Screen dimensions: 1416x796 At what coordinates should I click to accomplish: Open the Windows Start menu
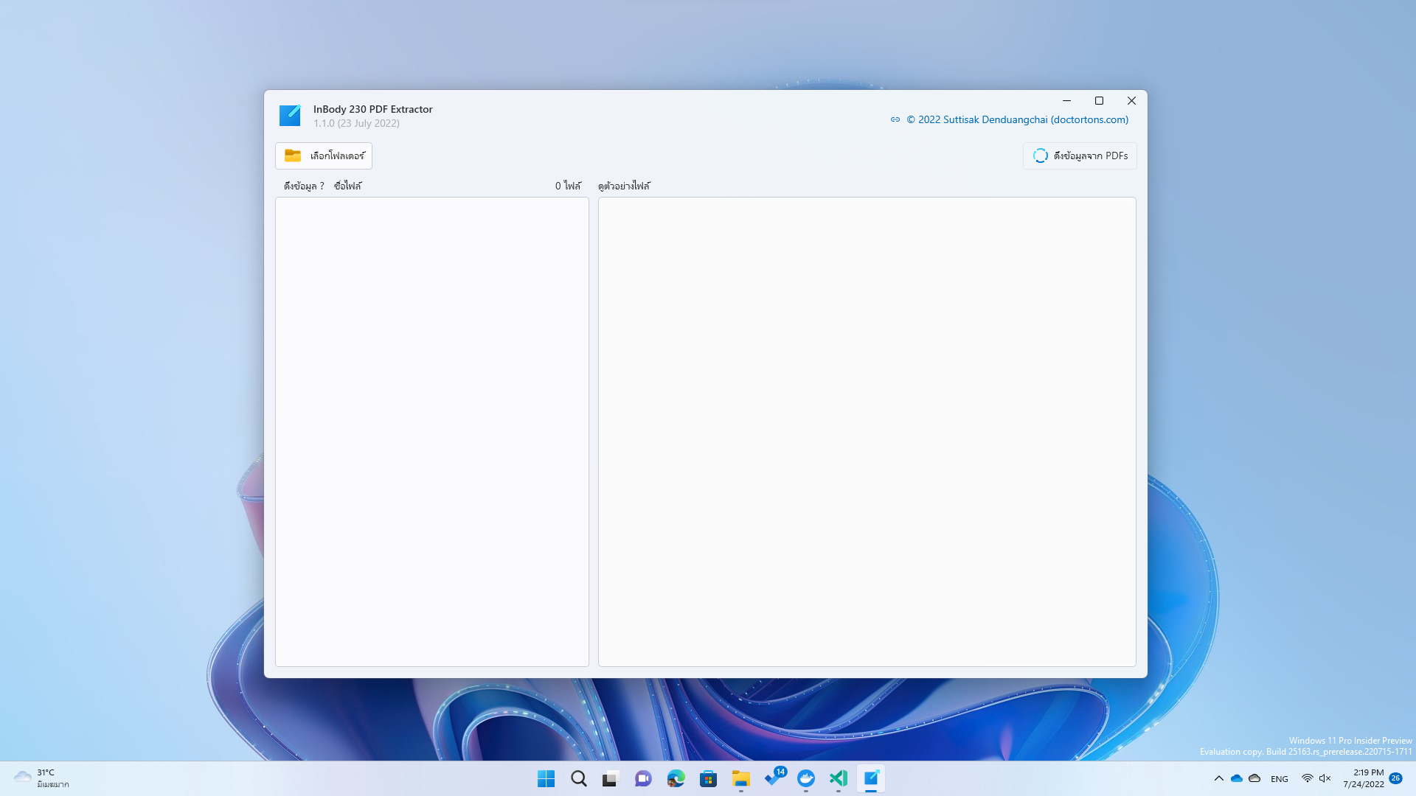click(546, 778)
